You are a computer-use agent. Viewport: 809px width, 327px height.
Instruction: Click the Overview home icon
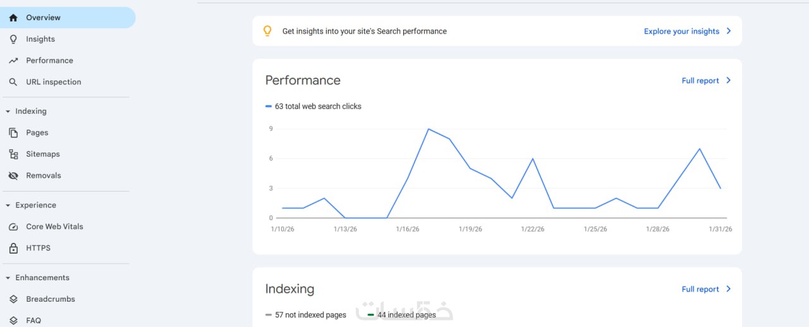click(x=13, y=18)
